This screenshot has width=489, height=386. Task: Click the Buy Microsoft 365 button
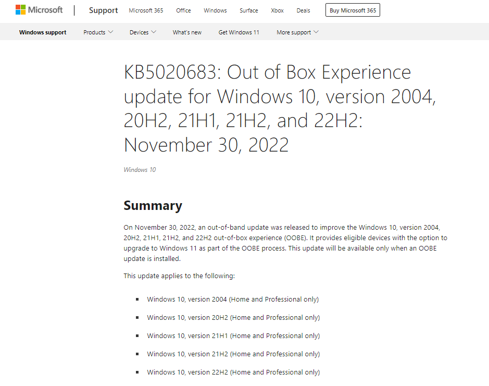[x=353, y=10]
